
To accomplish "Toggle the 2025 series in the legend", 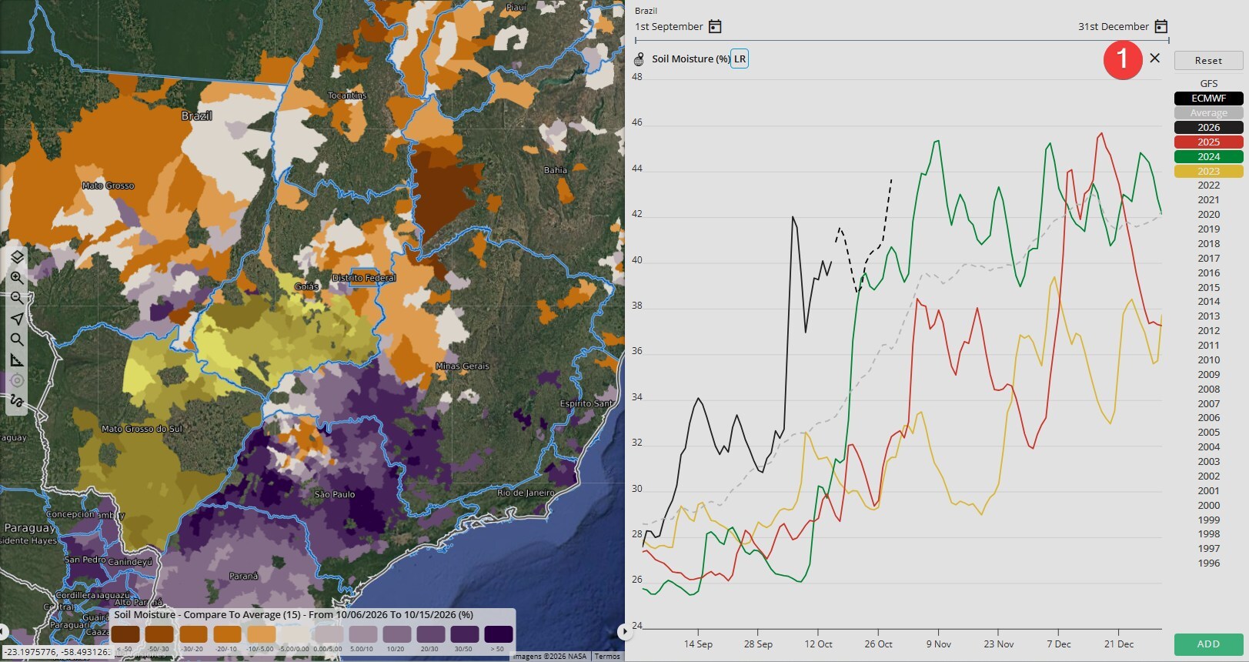I will point(1208,142).
